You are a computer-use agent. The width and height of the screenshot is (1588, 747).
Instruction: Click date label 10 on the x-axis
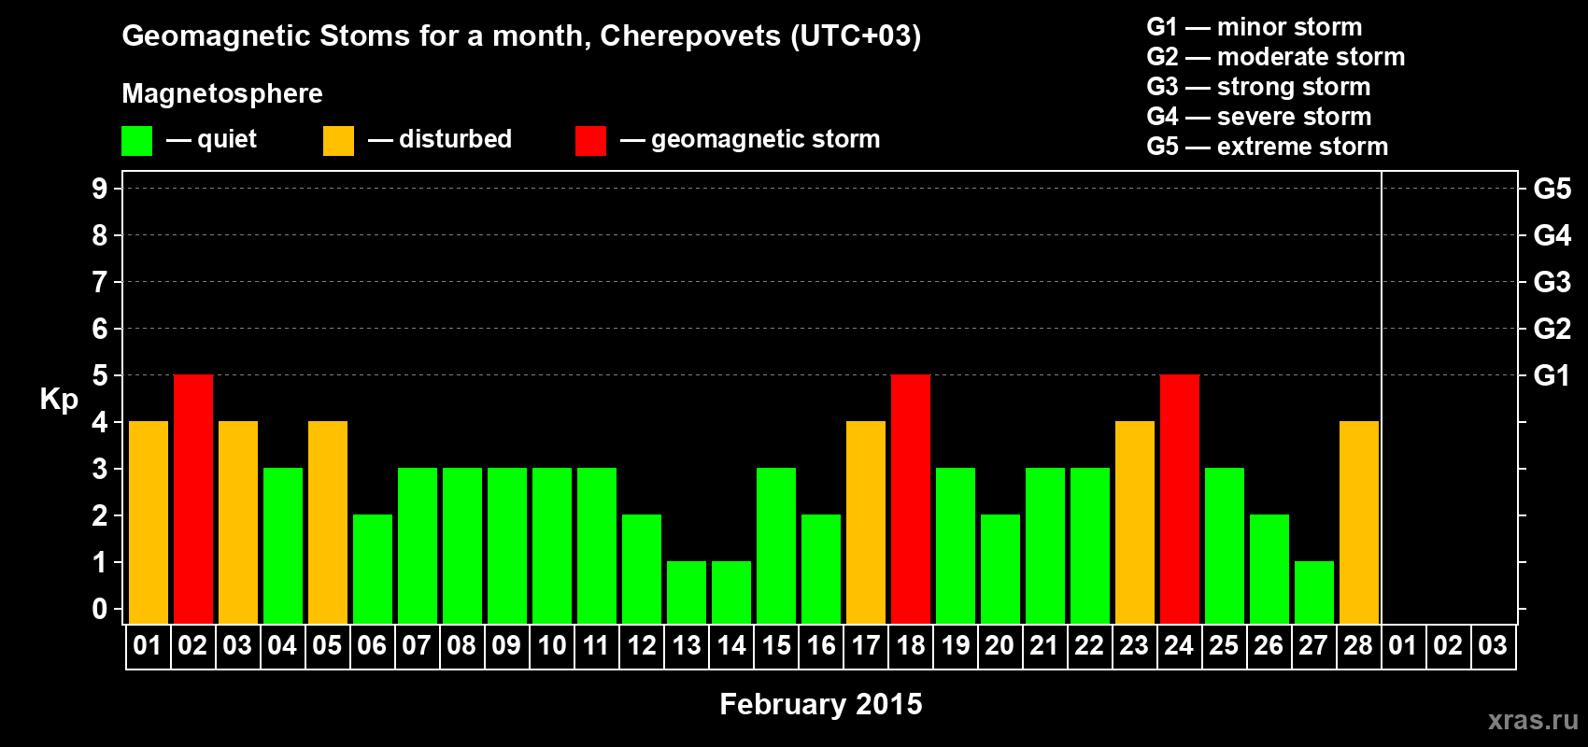(551, 646)
